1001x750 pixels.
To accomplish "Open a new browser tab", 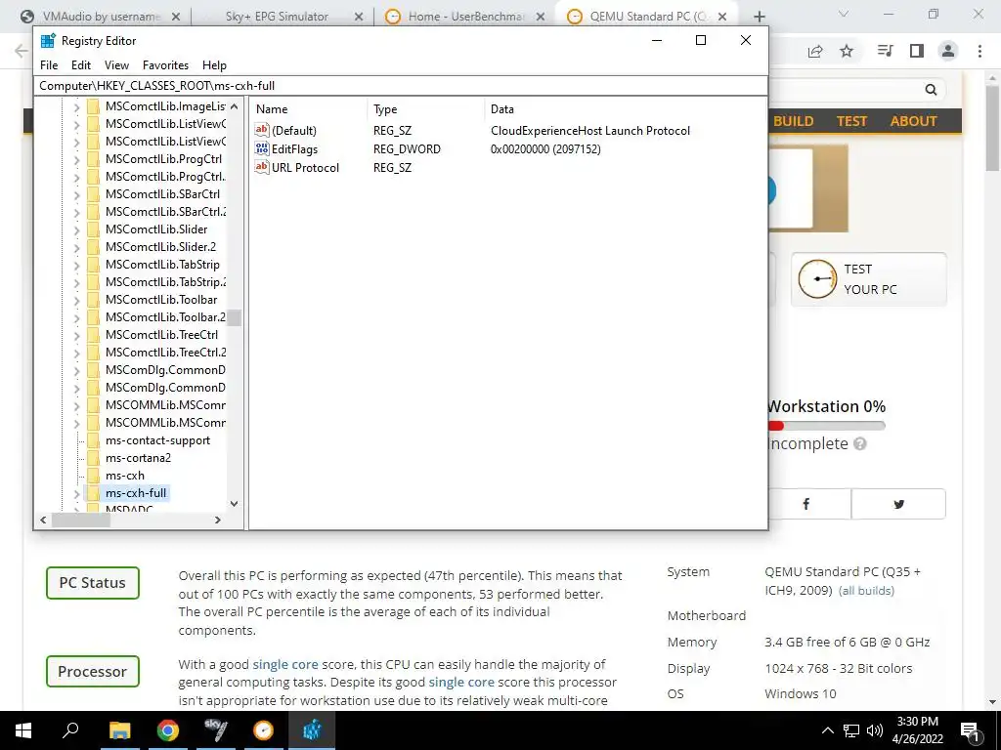I will tap(759, 17).
